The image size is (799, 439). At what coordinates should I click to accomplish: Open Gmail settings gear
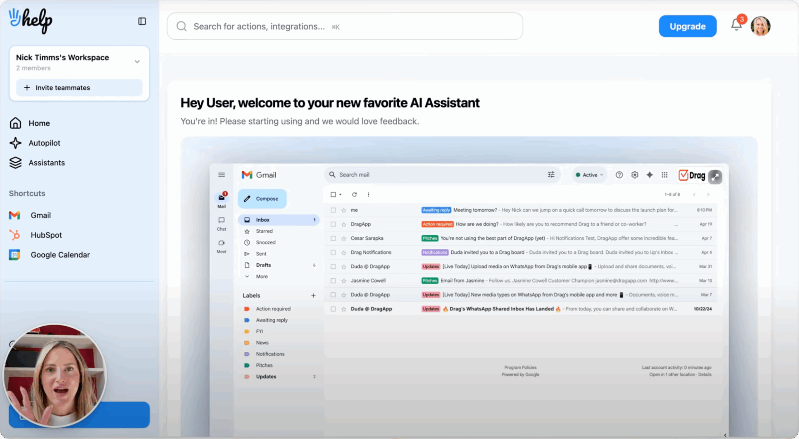click(x=635, y=175)
